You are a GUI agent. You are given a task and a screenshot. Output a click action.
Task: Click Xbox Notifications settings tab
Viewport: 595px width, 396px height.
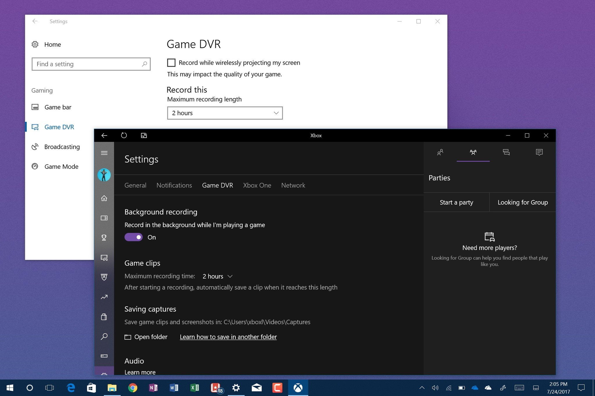pos(174,185)
